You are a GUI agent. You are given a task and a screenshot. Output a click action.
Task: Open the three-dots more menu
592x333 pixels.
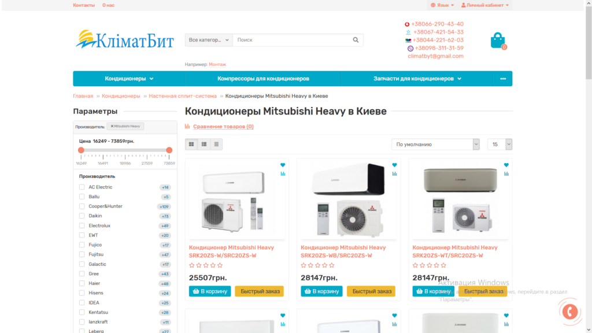click(503, 79)
